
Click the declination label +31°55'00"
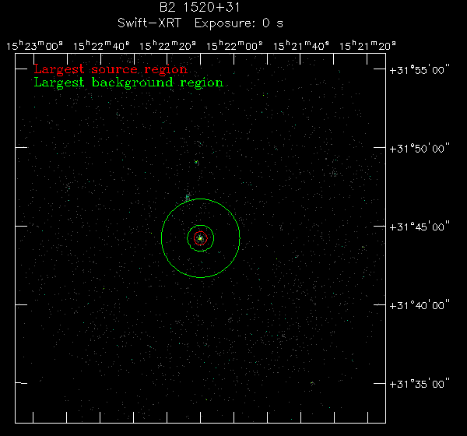click(x=420, y=70)
